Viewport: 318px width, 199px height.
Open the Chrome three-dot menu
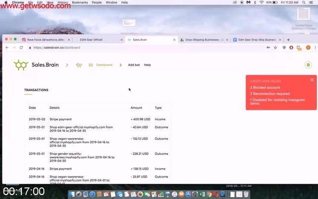click(x=315, y=48)
